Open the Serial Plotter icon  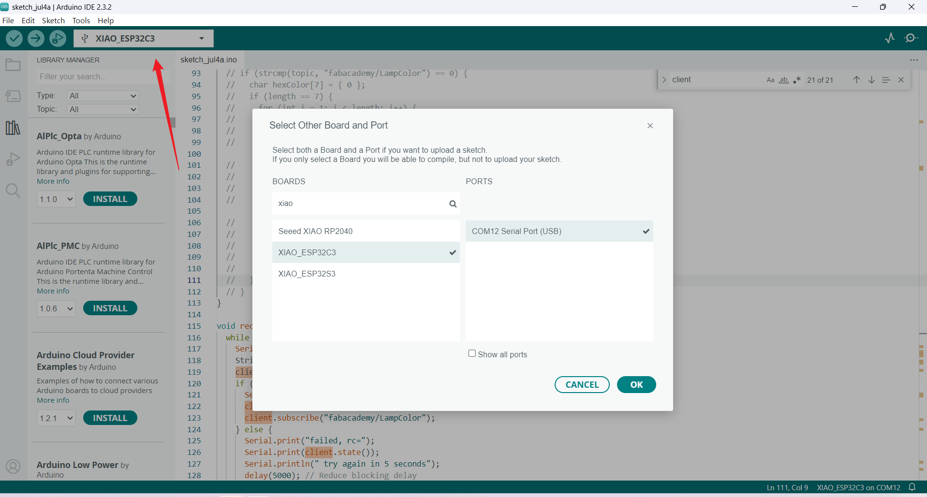pos(890,38)
